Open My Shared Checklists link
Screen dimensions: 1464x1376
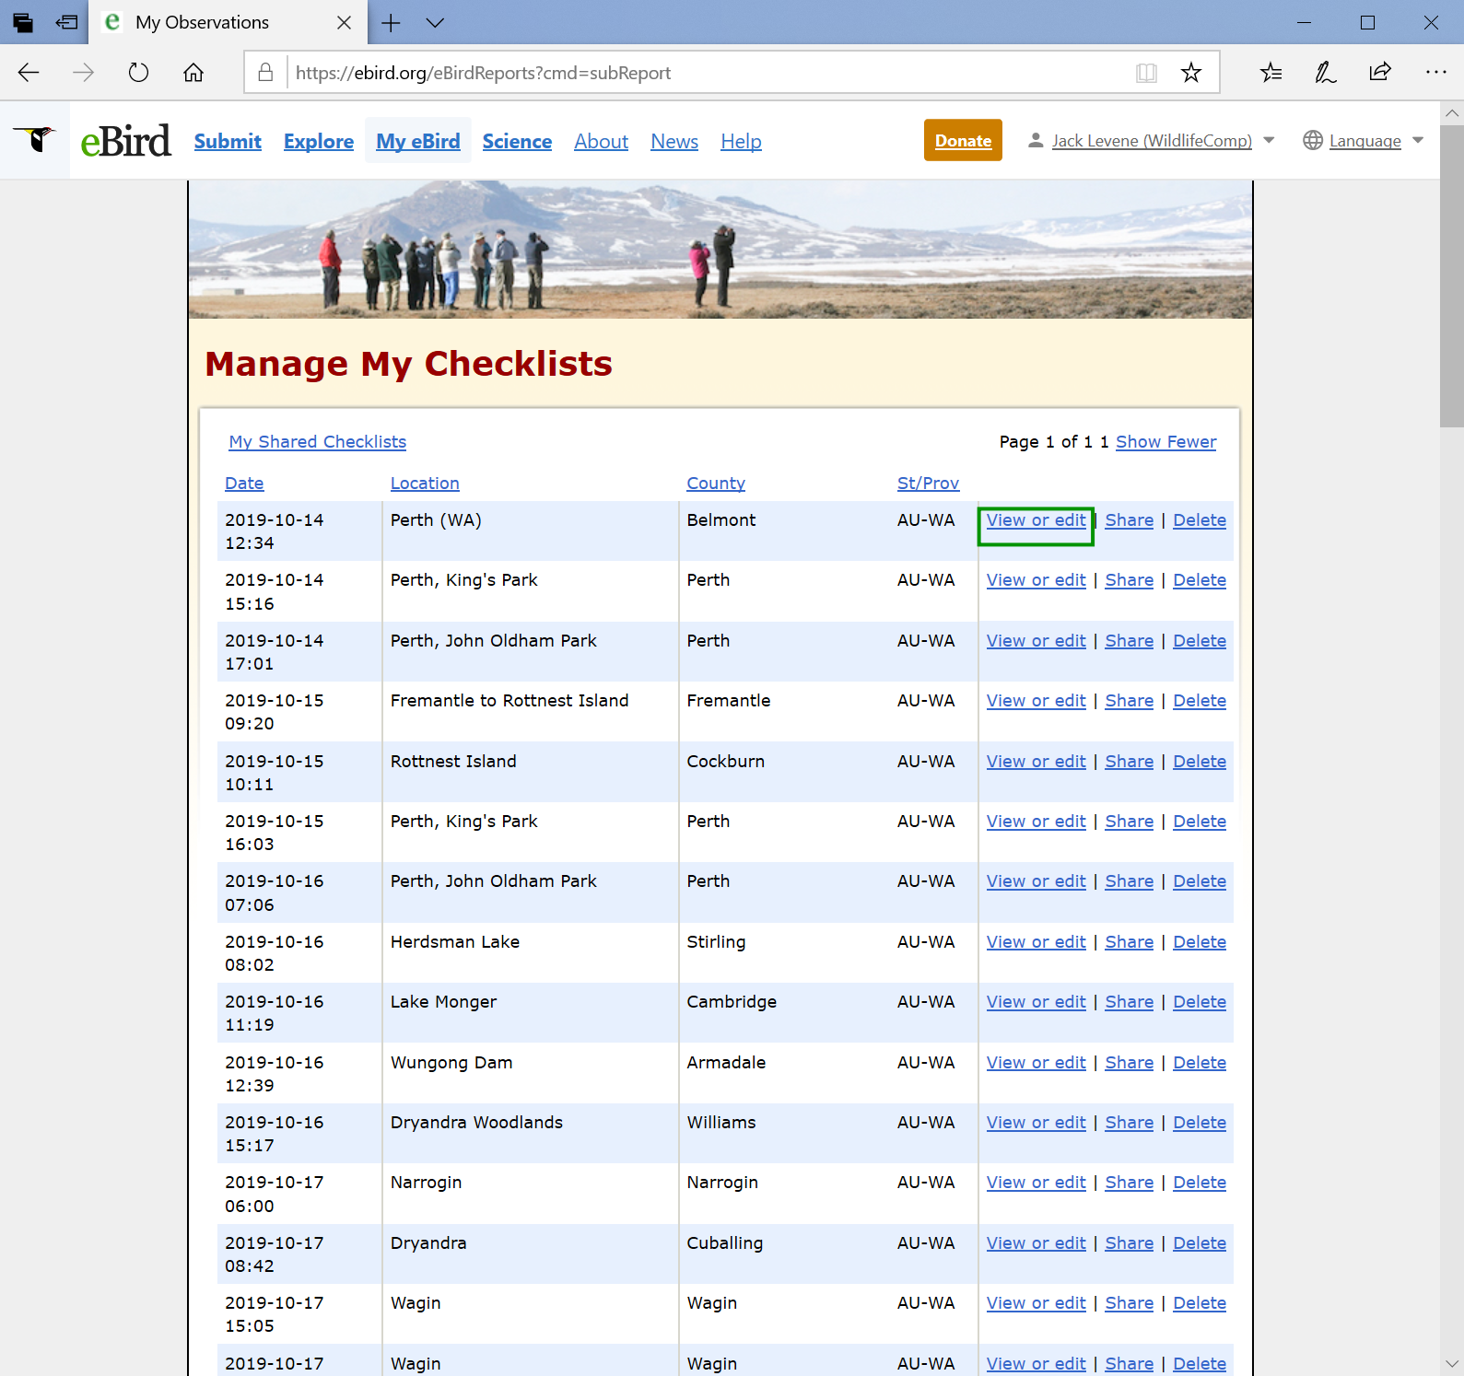(x=318, y=441)
